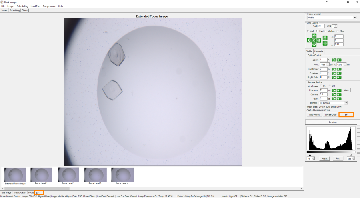
Task: Increase Gain with its green right arrow
Action: coord(339,99)
